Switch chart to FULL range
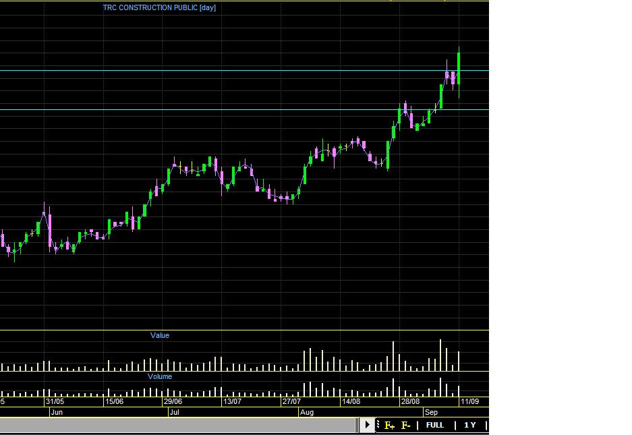Viewport: 632px width, 435px height. click(435, 425)
